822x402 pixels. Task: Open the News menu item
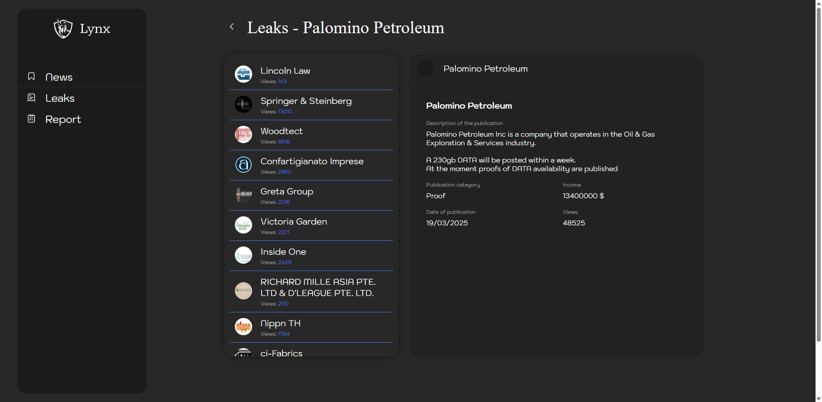[59, 77]
